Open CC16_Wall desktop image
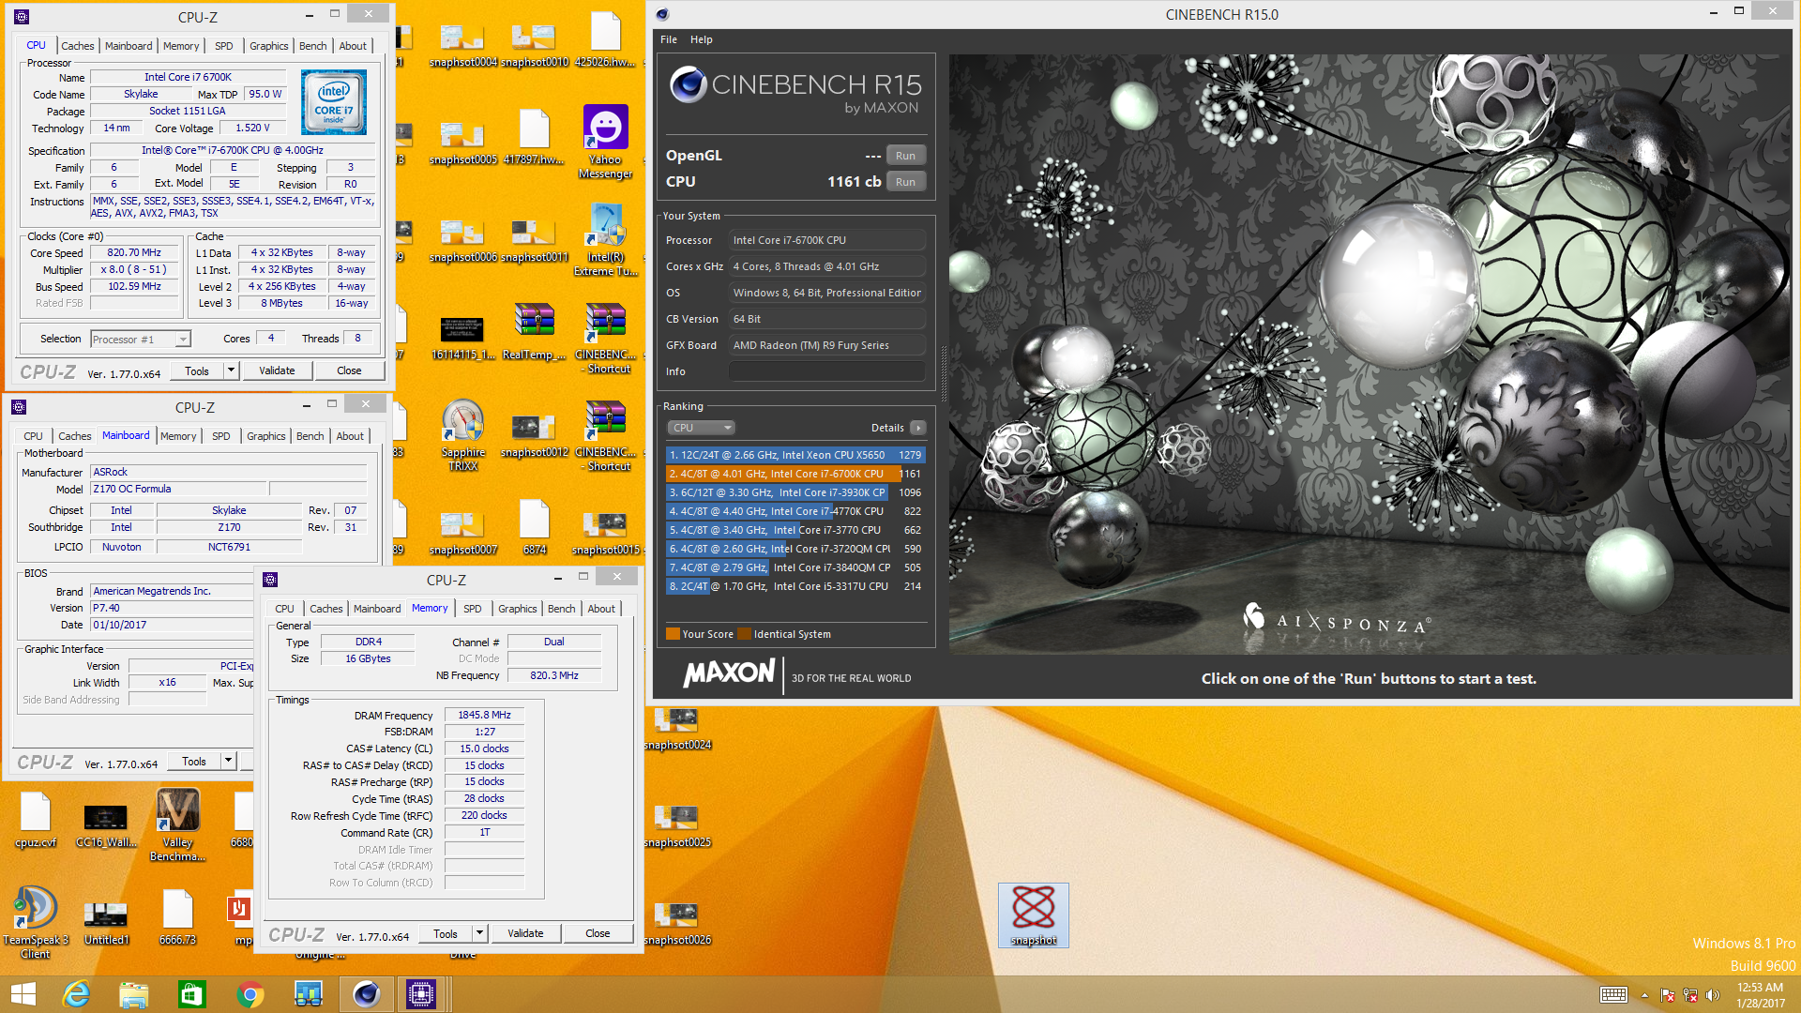 click(106, 824)
